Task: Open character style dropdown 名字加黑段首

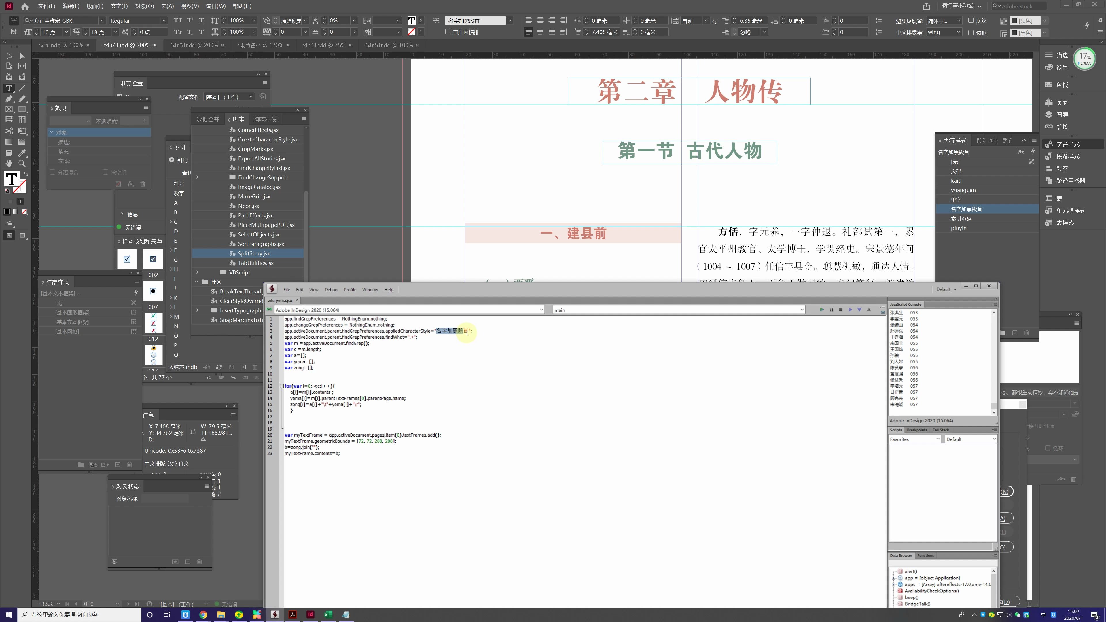Action: 510,21
